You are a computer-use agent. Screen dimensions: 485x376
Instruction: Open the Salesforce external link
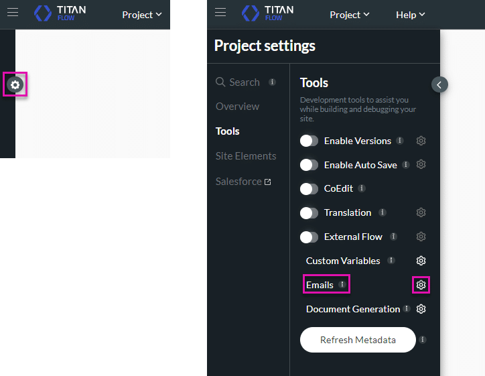[243, 182]
